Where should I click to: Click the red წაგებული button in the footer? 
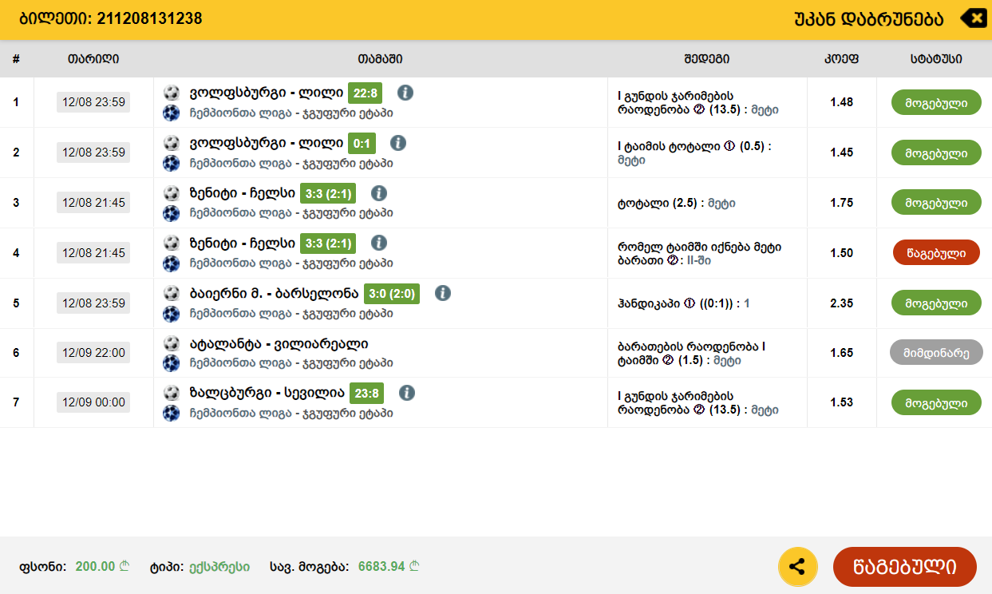[905, 567]
